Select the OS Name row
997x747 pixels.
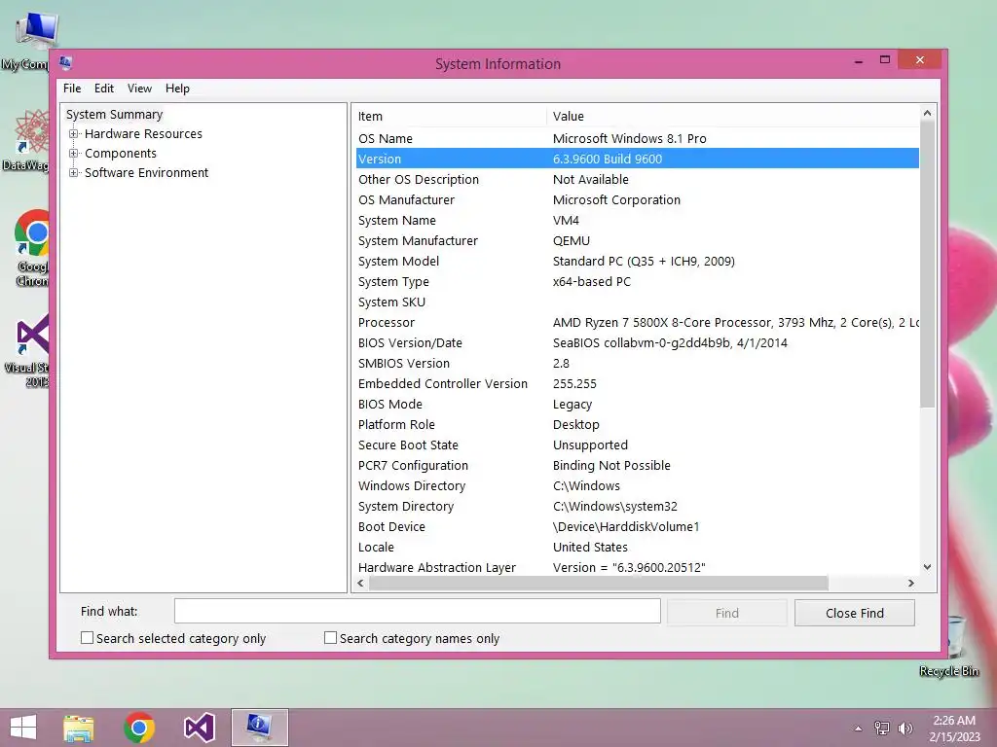click(637, 138)
